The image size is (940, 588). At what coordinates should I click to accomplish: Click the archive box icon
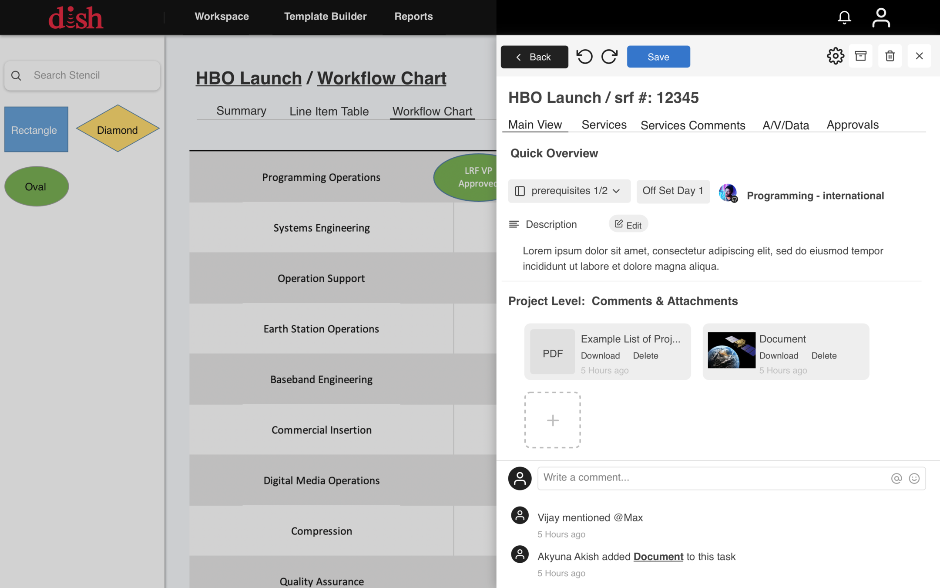860,56
